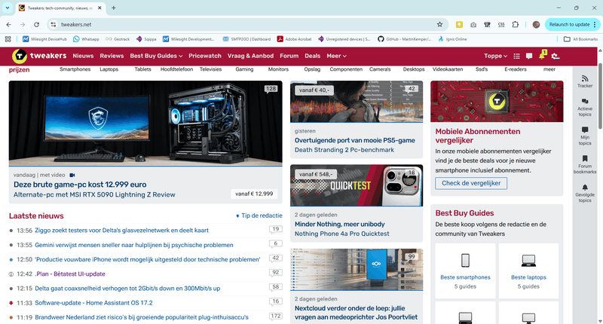The height and width of the screenshot is (324, 603).
Task: Open Nothing Phone 4a Pro Quicktest
Action: tap(342, 234)
